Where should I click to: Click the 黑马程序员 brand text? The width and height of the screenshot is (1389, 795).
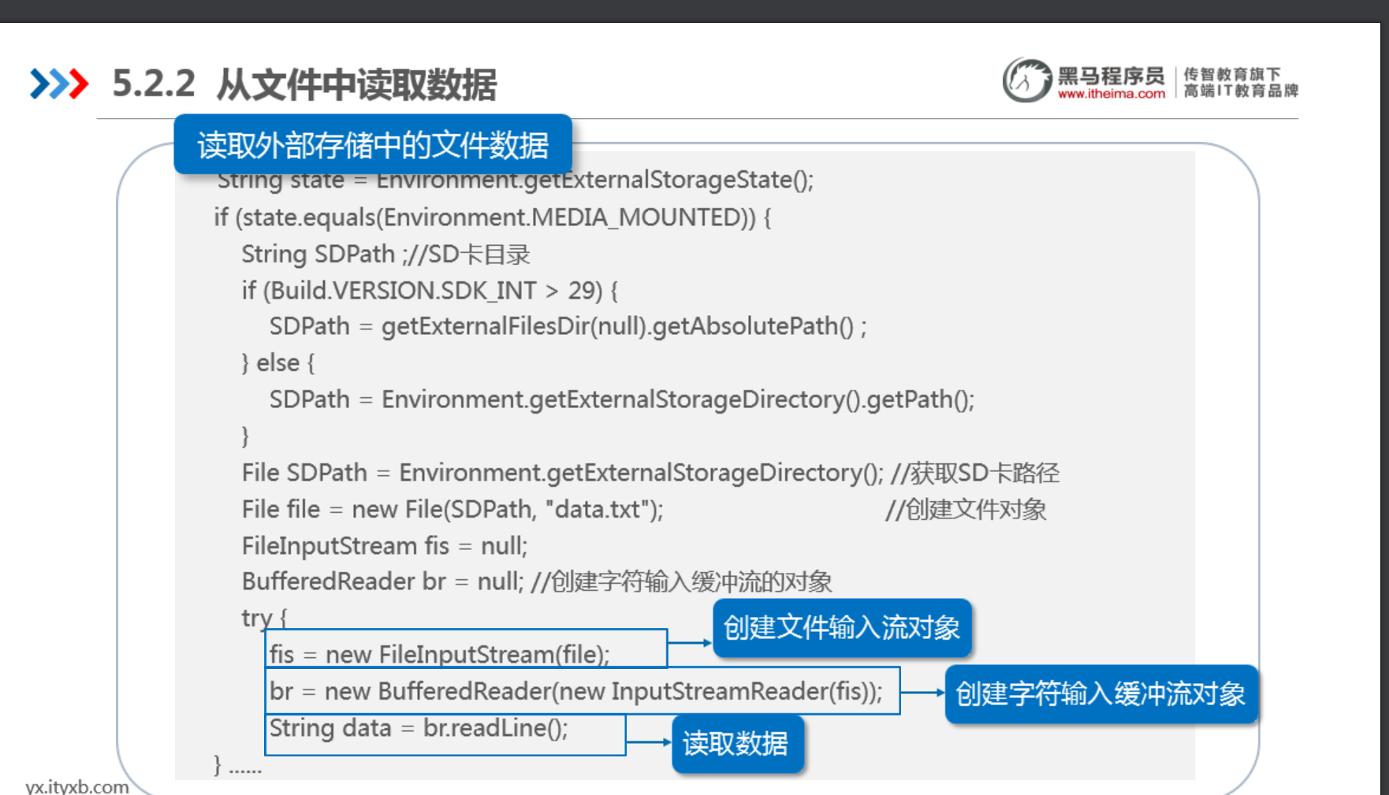tap(1111, 76)
